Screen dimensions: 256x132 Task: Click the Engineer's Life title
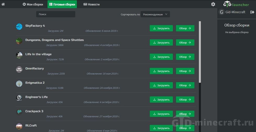[x=37, y=97]
